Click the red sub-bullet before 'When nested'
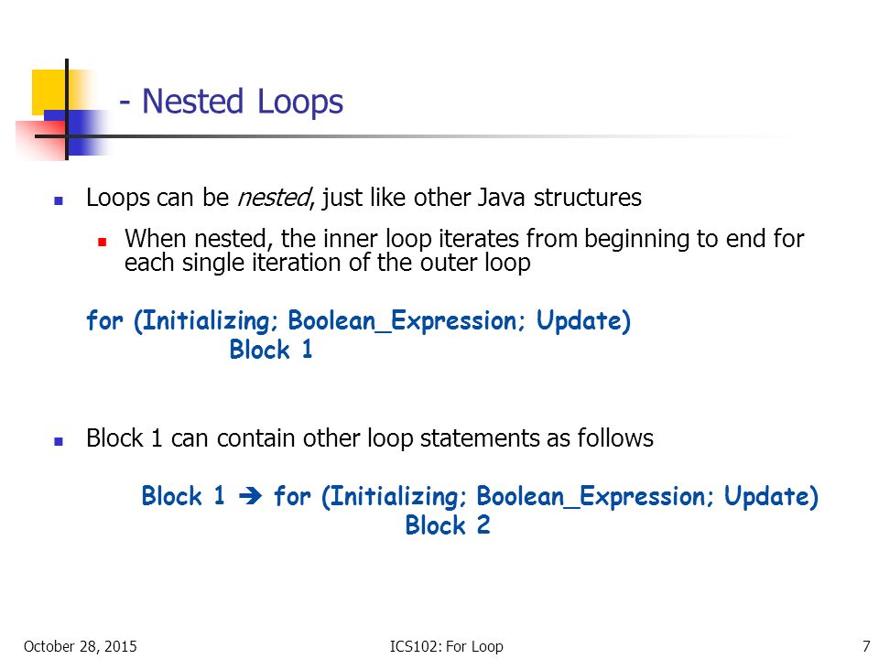 tap(102, 242)
